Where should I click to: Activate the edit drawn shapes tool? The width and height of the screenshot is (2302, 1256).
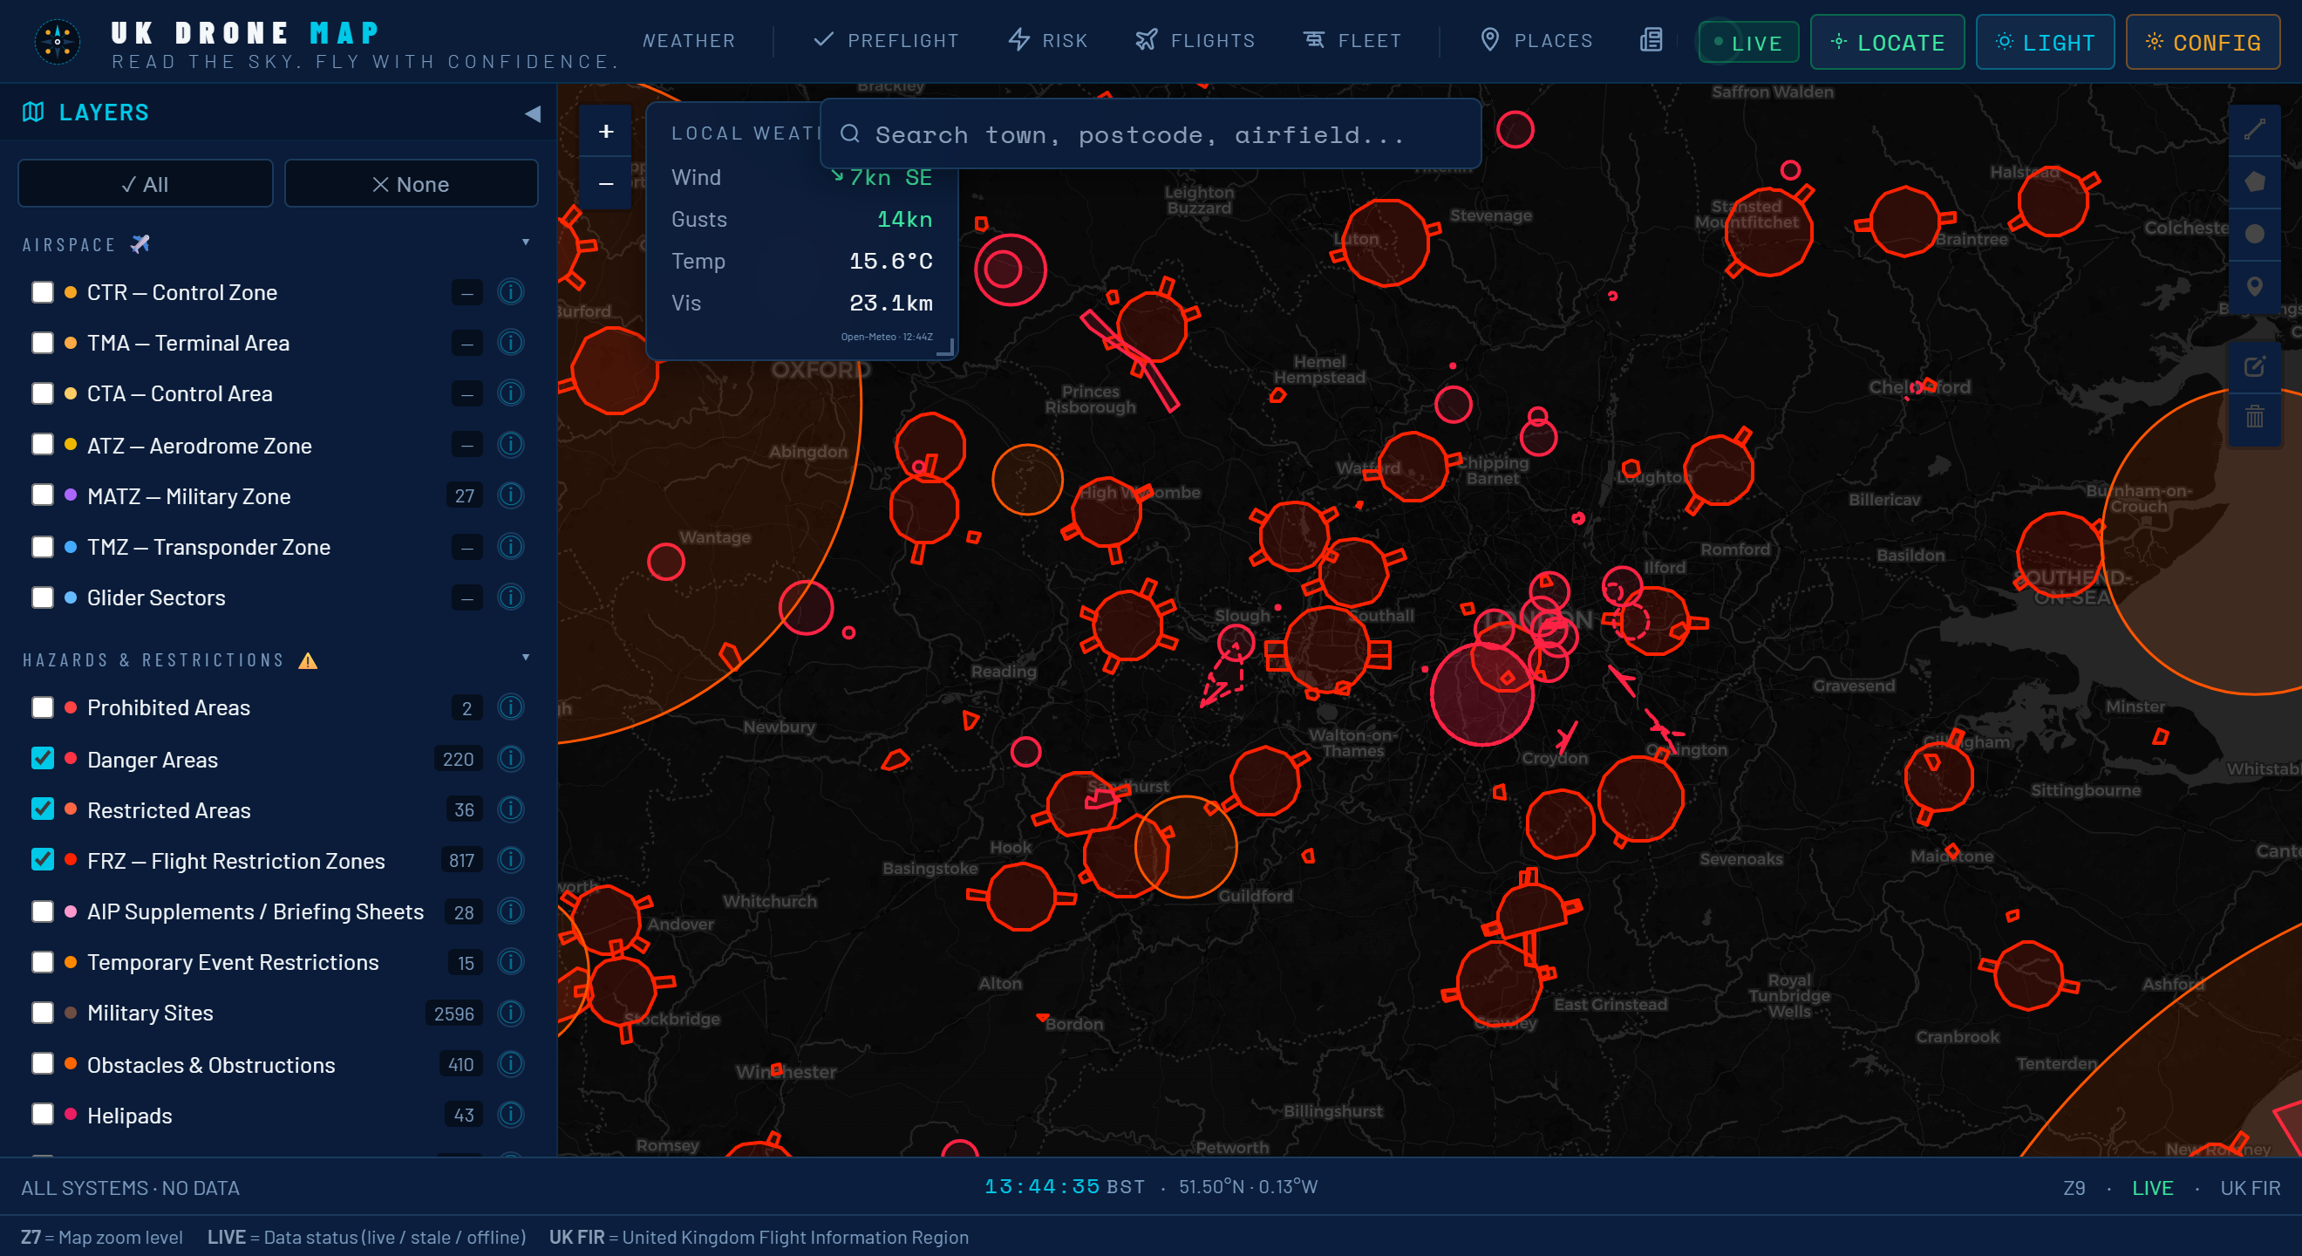[x=2255, y=366]
